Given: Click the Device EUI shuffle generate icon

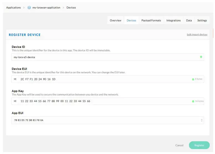Looking at the screenshot, I should click(x=15, y=79).
